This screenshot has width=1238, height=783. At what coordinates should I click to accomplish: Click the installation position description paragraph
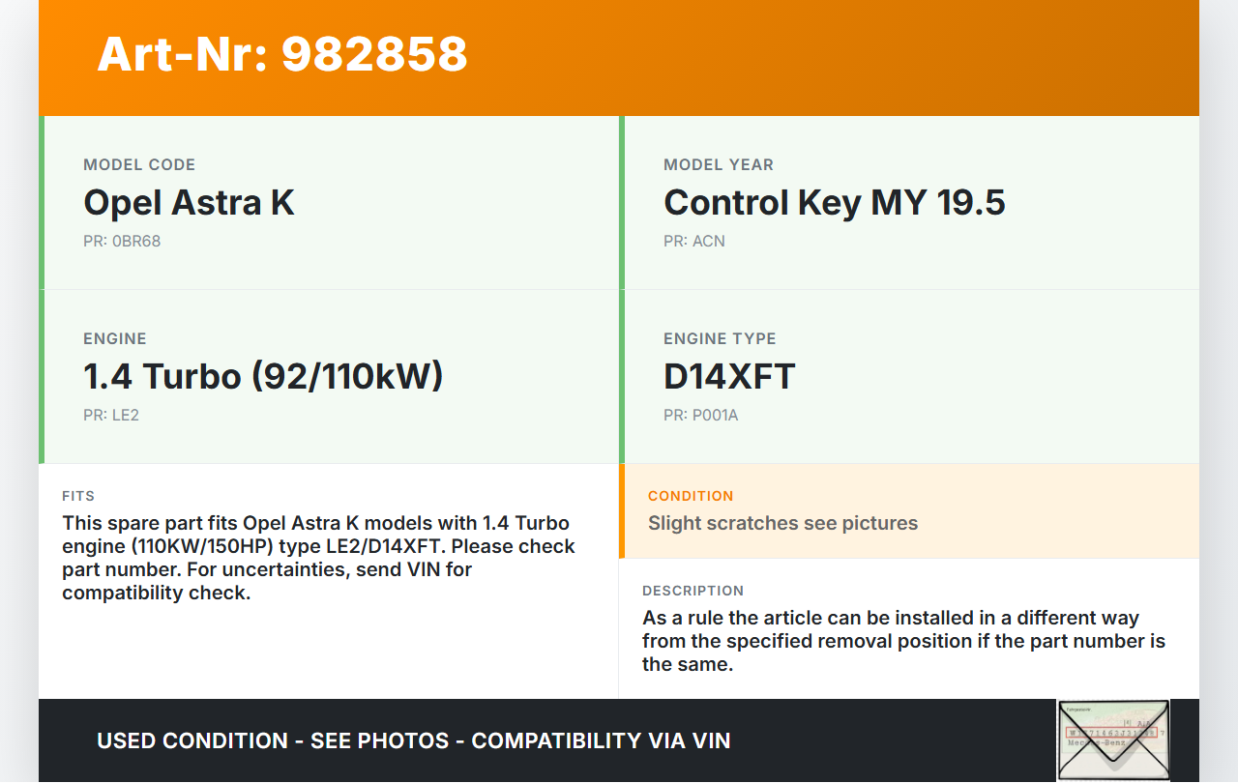coord(903,641)
